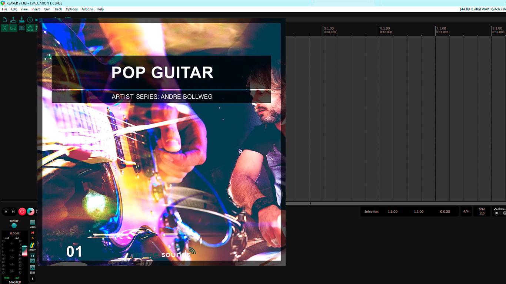The image size is (506, 284).
Task: Toggle auto-crossfade toolbar button
Action: click(5, 28)
